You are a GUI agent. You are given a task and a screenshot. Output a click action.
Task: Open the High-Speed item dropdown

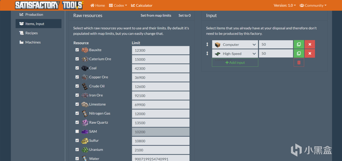tap(235, 54)
